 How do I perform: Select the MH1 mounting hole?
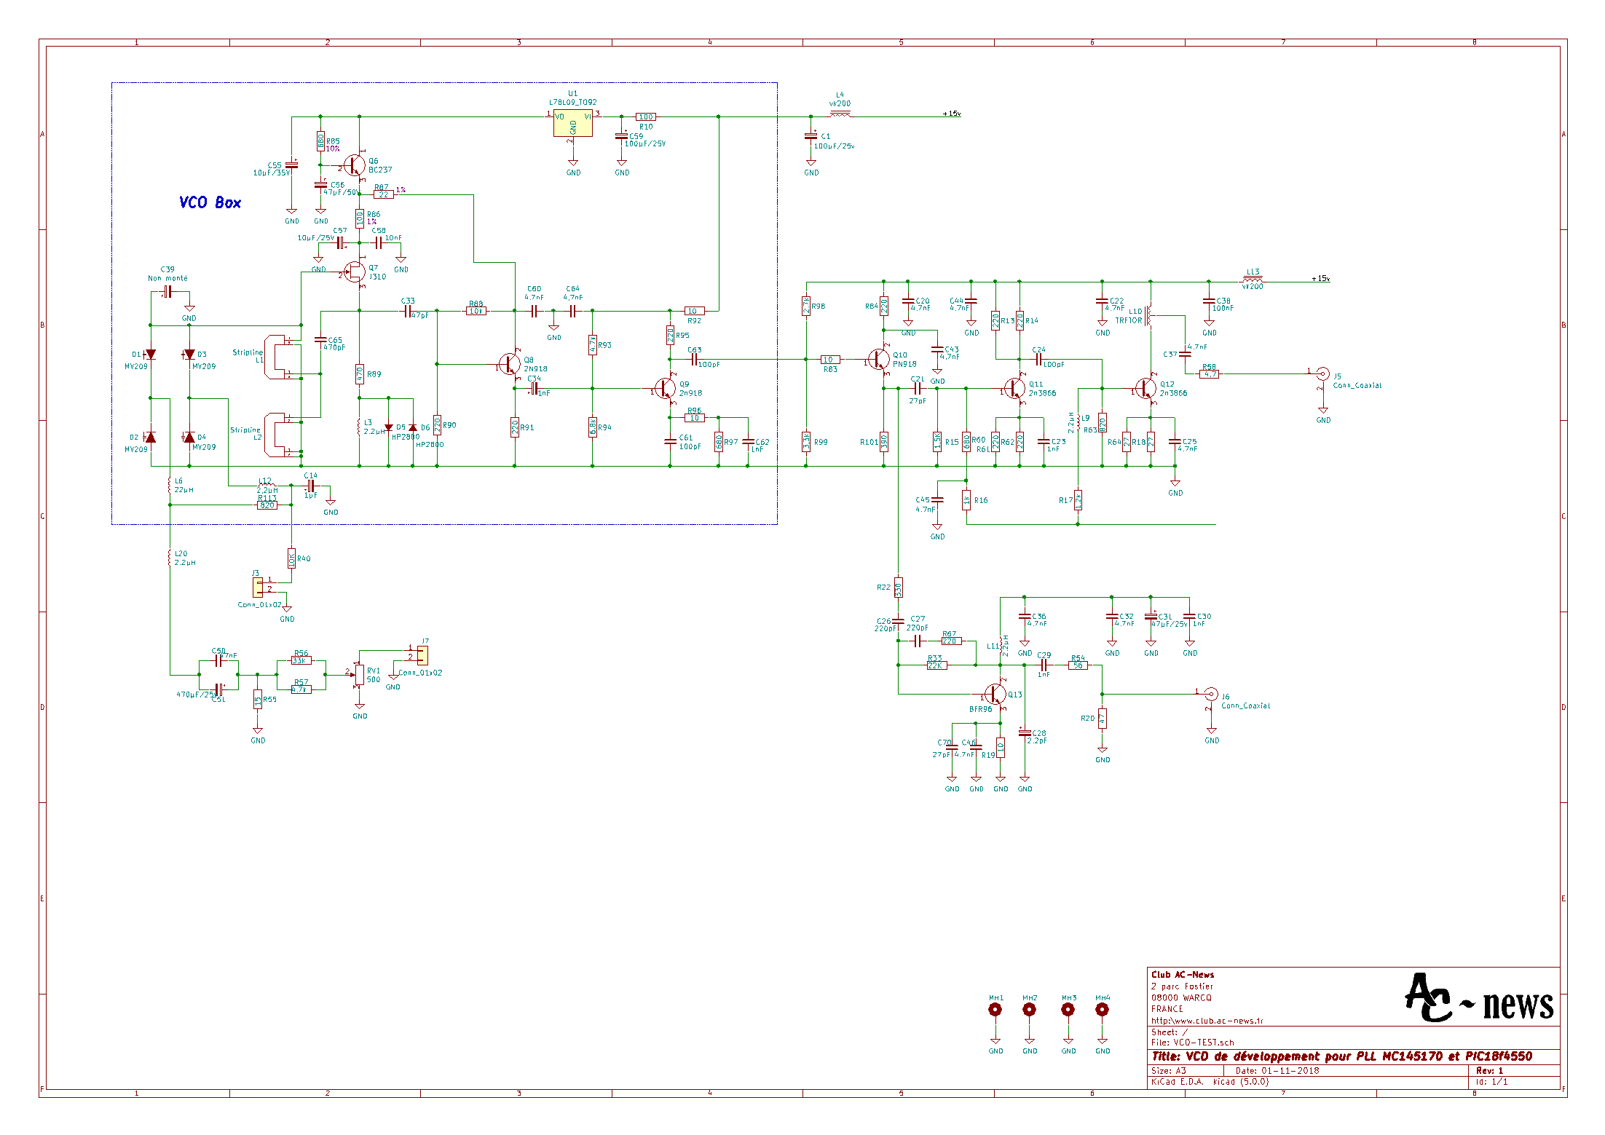click(x=995, y=1009)
